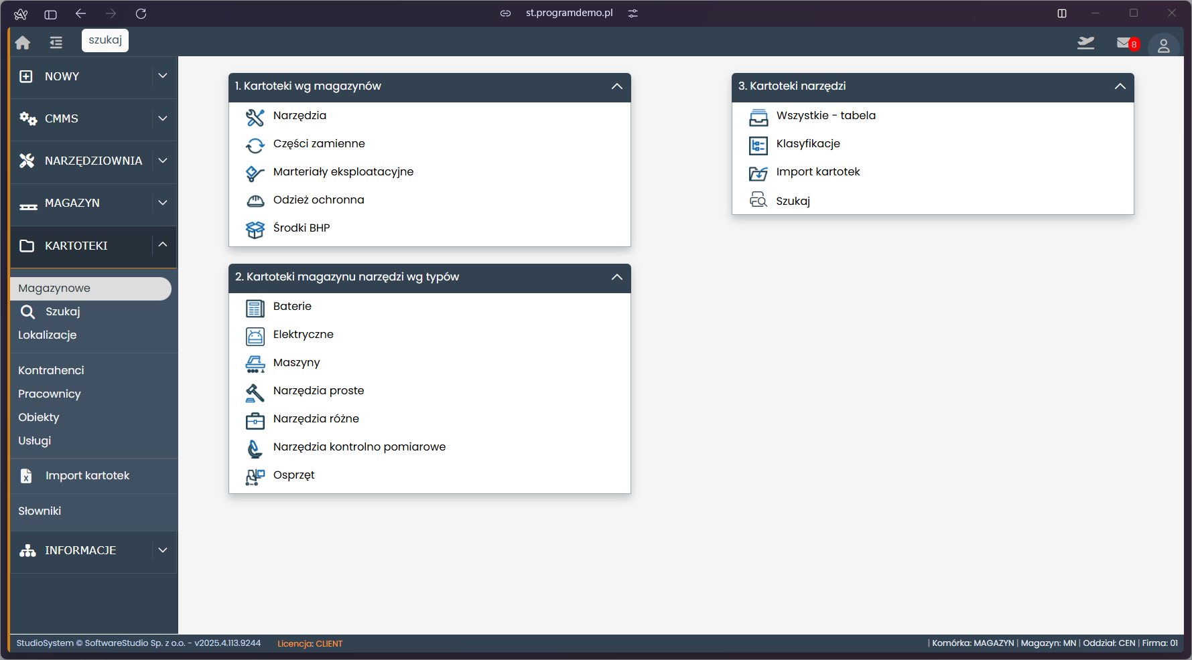Collapse the Kartoteki wg magazynów panel
This screenshot has height=660, width=1192.
point(616,86)
